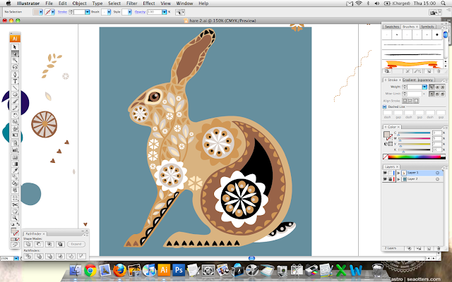452x282 pixels.
Task: Open the Effect menu
Action: pyautogui.click(x=149, y=3)
